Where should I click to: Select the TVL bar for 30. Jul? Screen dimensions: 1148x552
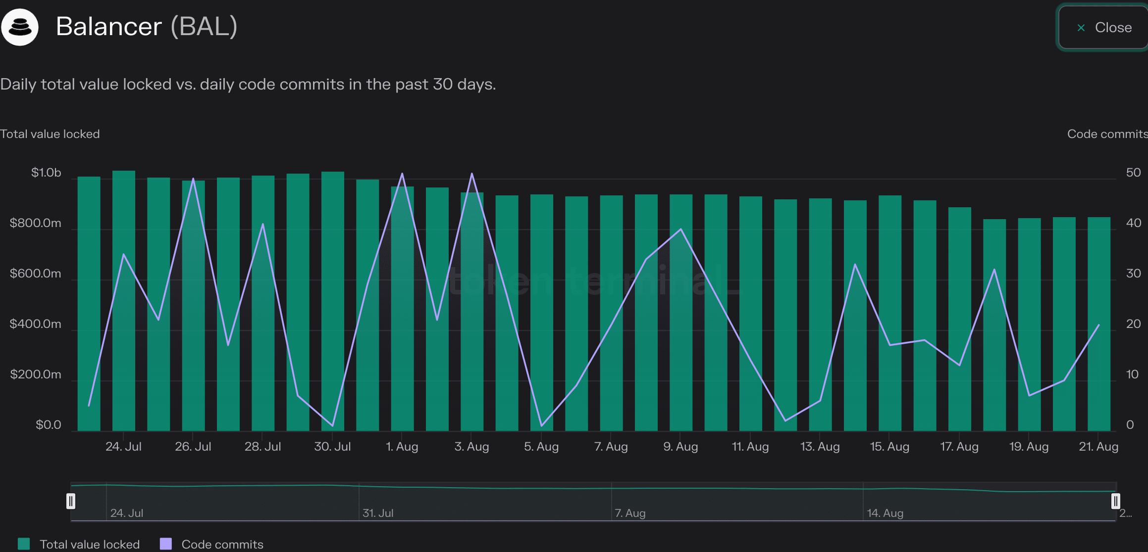click(x=333, y=301)
